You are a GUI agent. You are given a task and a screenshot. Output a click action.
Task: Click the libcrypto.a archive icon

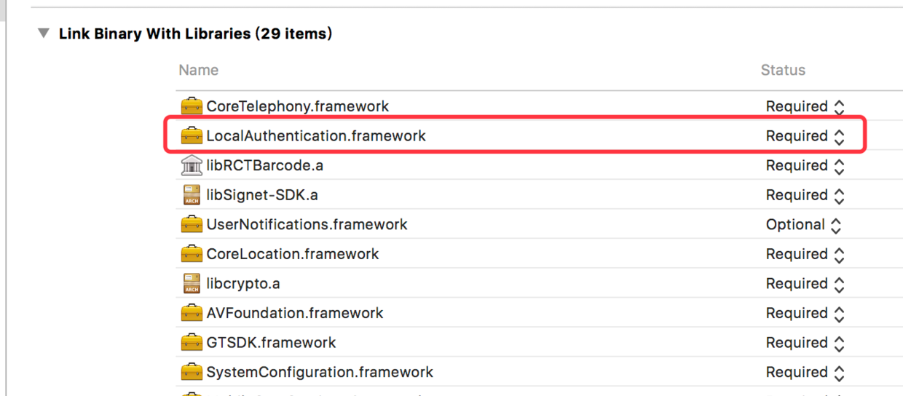pos(192,284)
